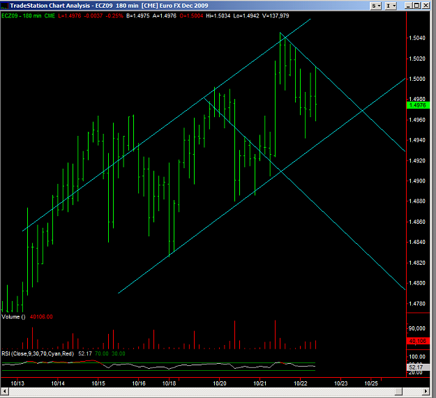
Task: Click the scrollbar left arrow
Action: pos(5,391)
